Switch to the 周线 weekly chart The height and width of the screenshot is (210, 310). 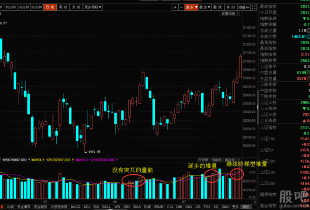[63, 7]
